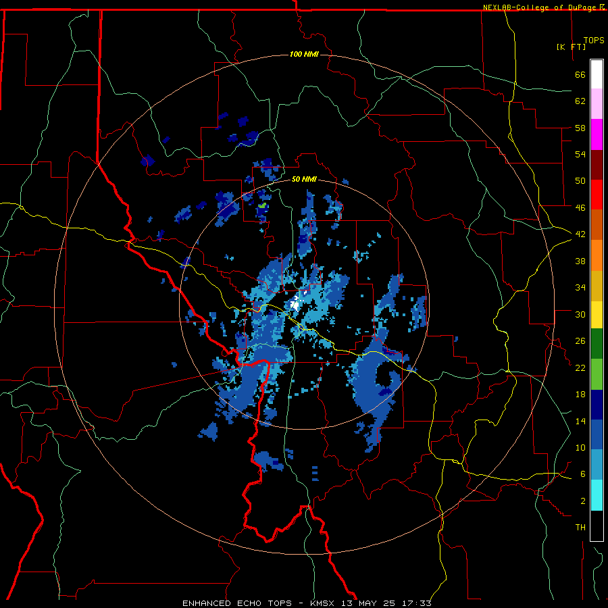608x608 pixels.
Task: Click the legend value 14
Action: pos(580,421)
